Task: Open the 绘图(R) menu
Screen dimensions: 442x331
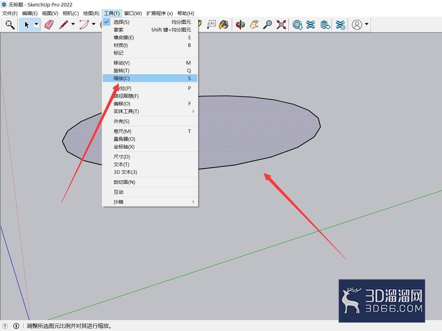Action: pos(91,13)
